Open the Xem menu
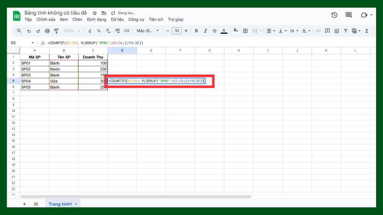This screenshot has width=383, height=215. [64, 19]
